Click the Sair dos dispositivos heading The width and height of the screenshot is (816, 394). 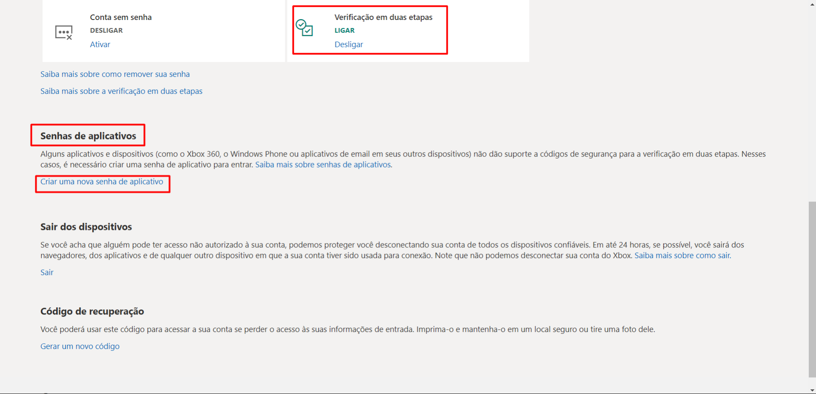click(86, 227)
